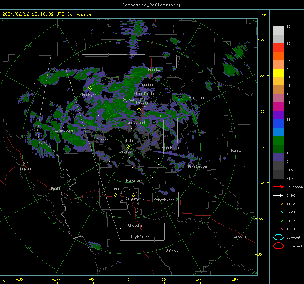The image size is (304, 284).
Task: Click the 'Sylvan' map label
Action: tap(129, 100)
